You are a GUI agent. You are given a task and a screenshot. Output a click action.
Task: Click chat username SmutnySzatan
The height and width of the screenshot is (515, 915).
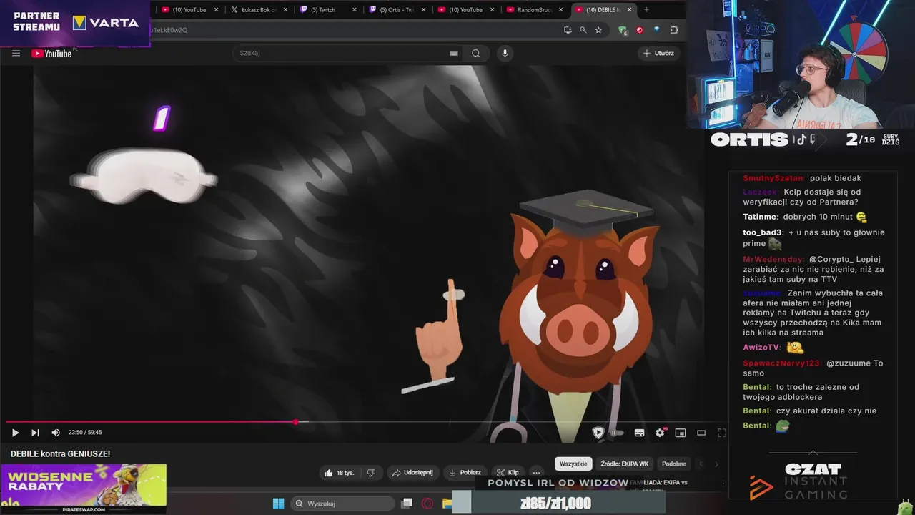pyautogui.click(x=773, y=178)
